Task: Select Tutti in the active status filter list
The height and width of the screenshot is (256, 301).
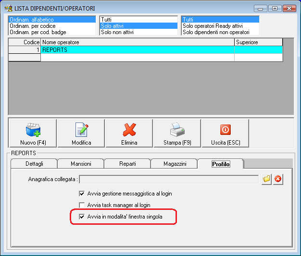Action: point(138,20)
